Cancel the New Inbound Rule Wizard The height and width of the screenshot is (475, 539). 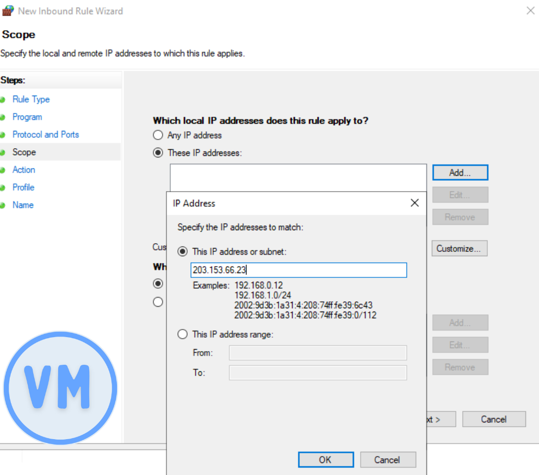click(493, 419)
